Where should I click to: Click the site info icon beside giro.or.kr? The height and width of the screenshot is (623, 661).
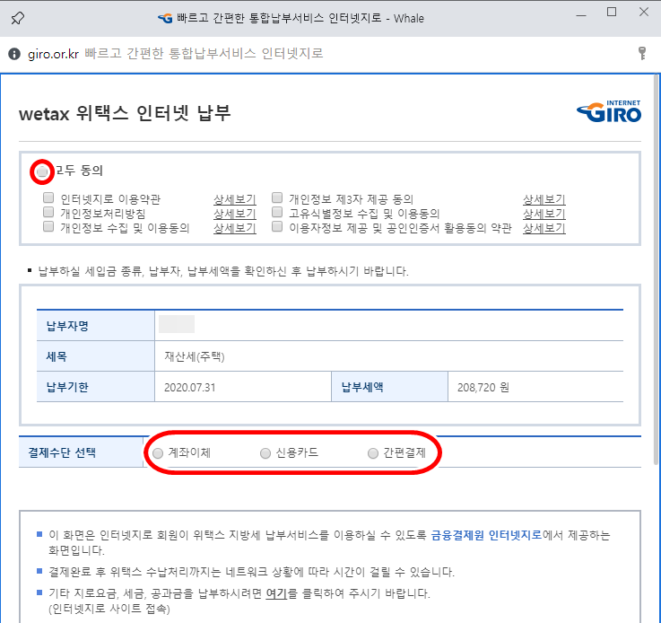pyautogui.click(x=14, y=54)
